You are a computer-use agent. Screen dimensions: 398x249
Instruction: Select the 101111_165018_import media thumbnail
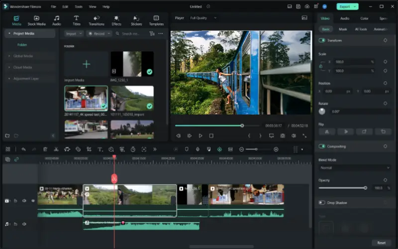click(132, 98)
